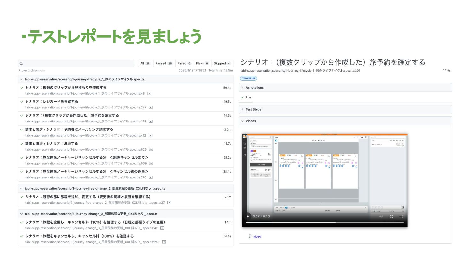Viewport: 460px width, 259px height.
Task: Open test 旅予約を確定する in the list
Action: click(x=72, y=115)
